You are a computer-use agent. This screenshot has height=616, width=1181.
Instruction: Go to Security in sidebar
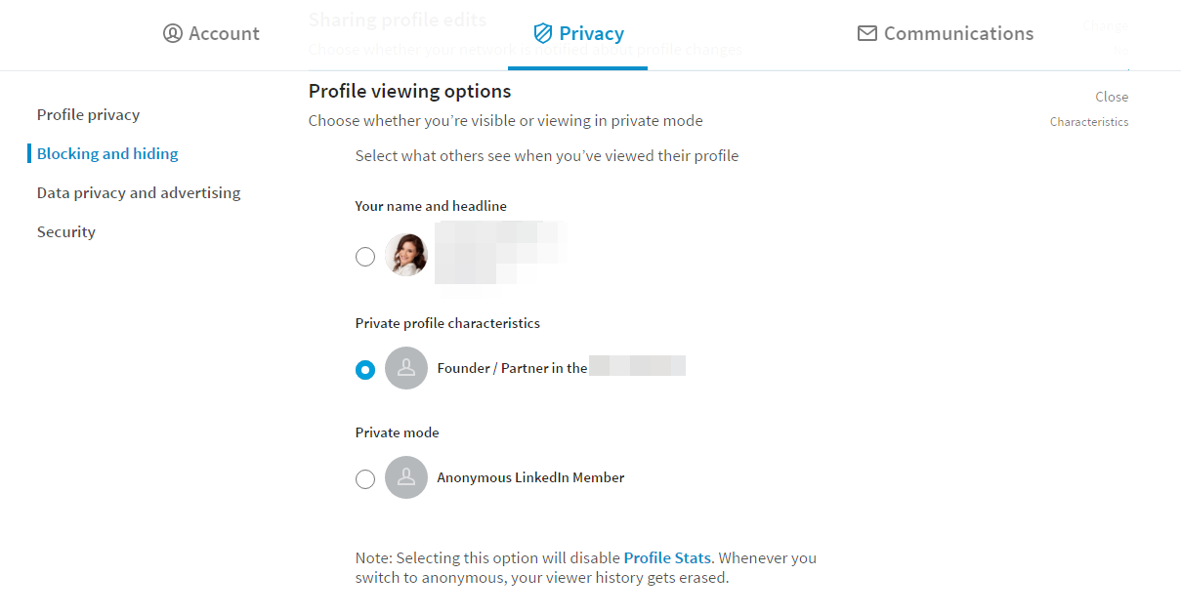click(x=66, y=231)
